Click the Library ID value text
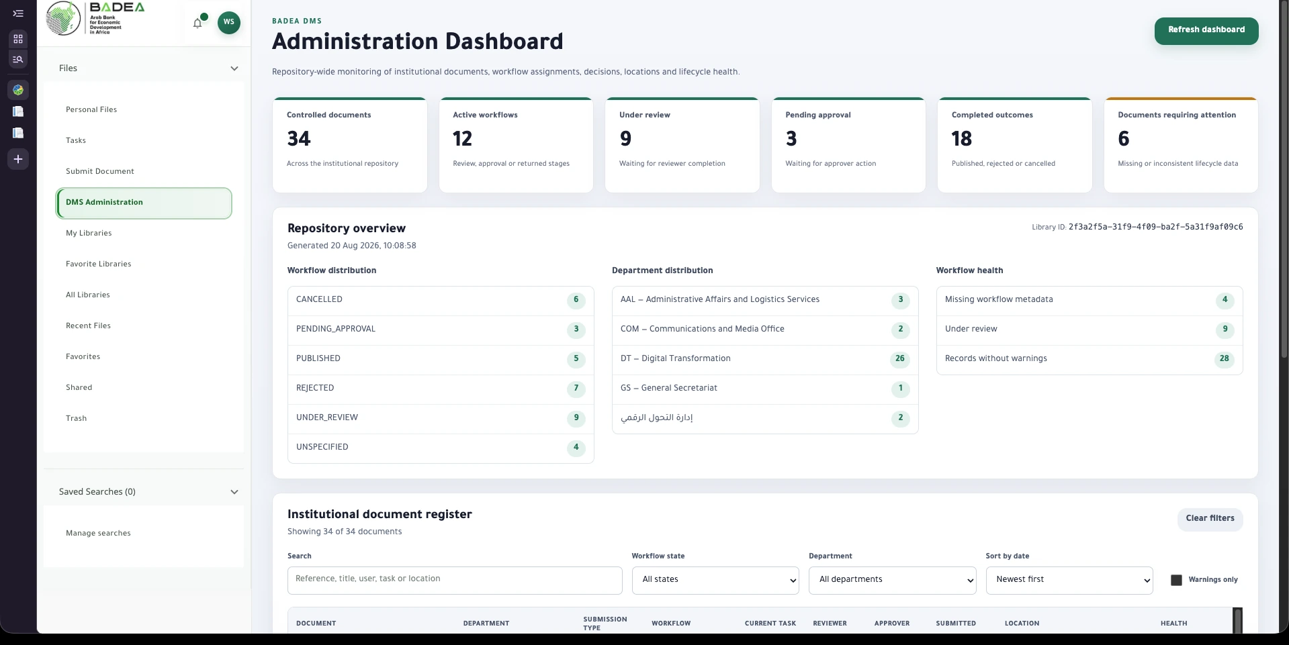The image size is (1289, 645). [x=1155, y=228]
